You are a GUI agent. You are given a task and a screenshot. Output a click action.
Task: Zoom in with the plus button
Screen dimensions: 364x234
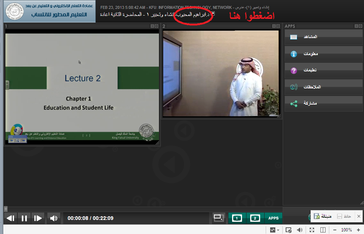tap(358, 230)
